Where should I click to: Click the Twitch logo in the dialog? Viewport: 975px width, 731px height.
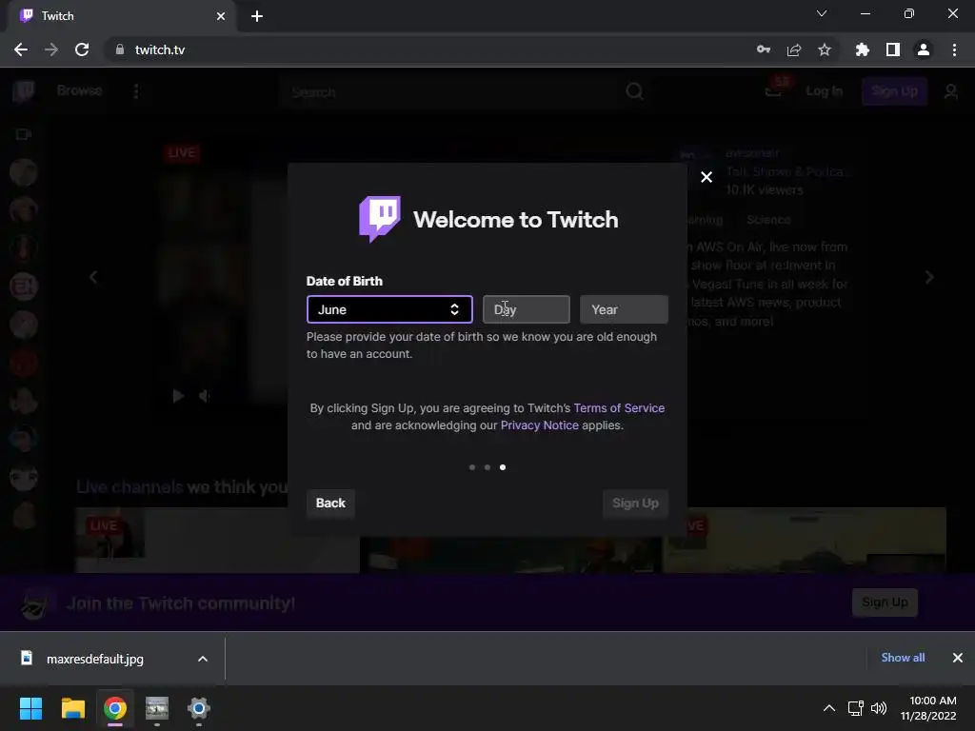click(380, 219)
